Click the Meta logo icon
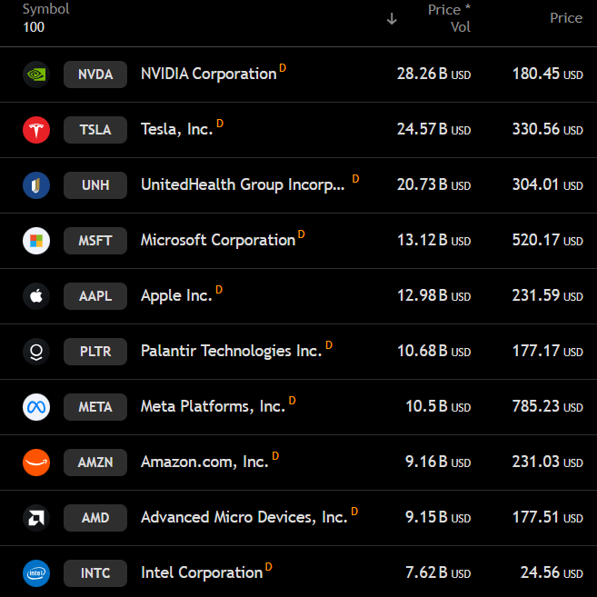Image resolution: width=597 pixels, height=597 pixels. [x=36, y=407]
